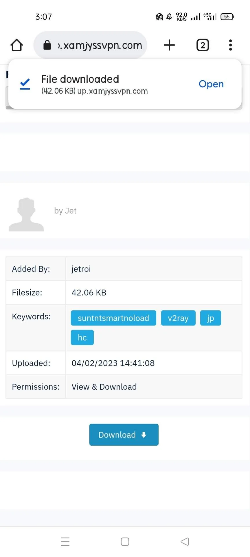This screenshot has width=250, height=557.
Task: Tap the Added By: label
Action: pos(31,269)
